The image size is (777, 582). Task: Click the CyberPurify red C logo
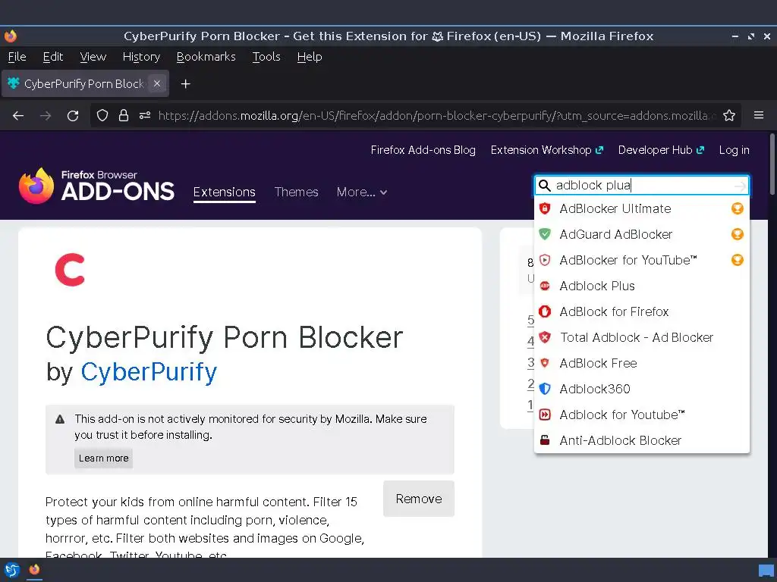[70, 270]
